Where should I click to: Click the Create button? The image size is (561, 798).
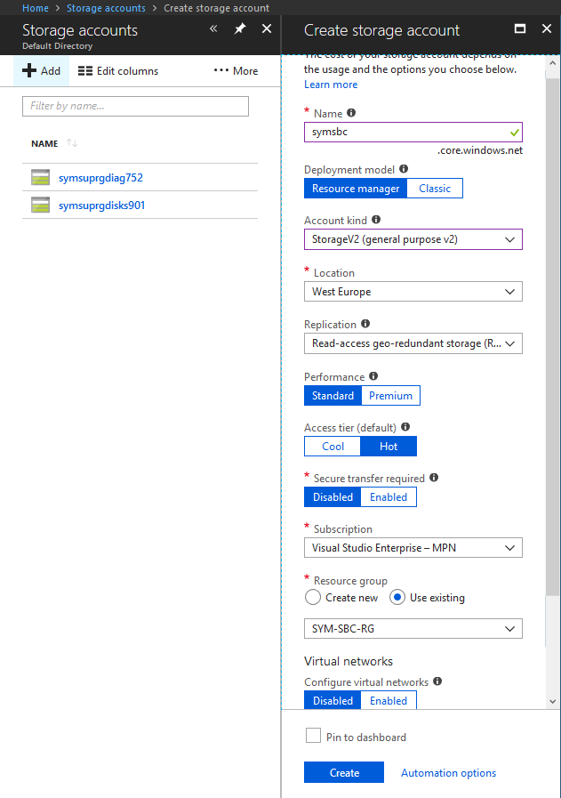(x=344, y=772)
